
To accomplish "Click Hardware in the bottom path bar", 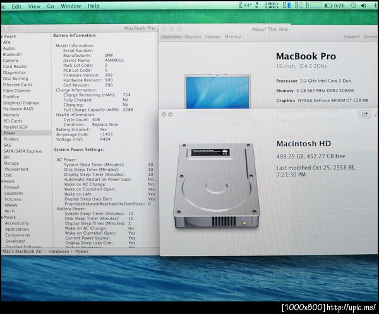I will click(x=59, y=252).
